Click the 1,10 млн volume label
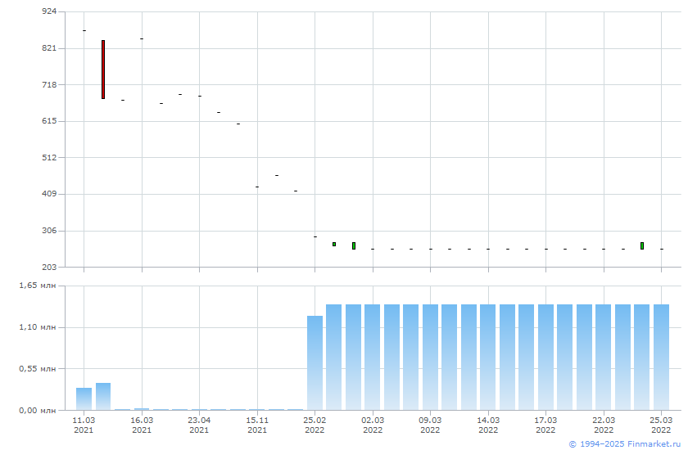The image size is (688, 450). tap(38, 327)
